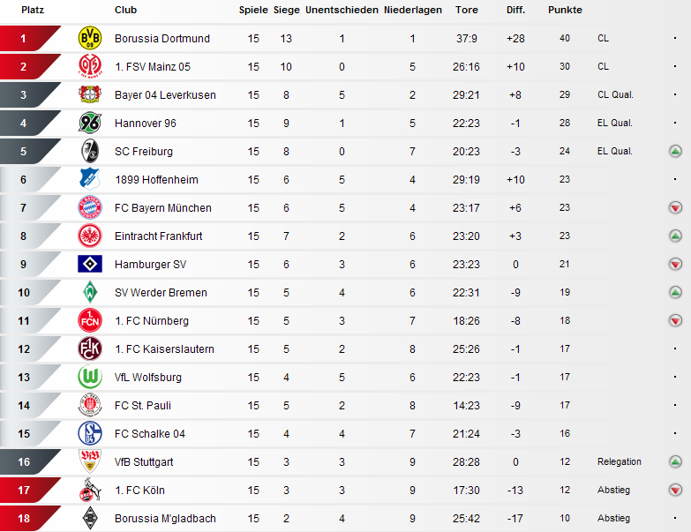Click the Hannover 96 logo
Image resolution: width=691 pixels, height=532 pixels.
90,123
